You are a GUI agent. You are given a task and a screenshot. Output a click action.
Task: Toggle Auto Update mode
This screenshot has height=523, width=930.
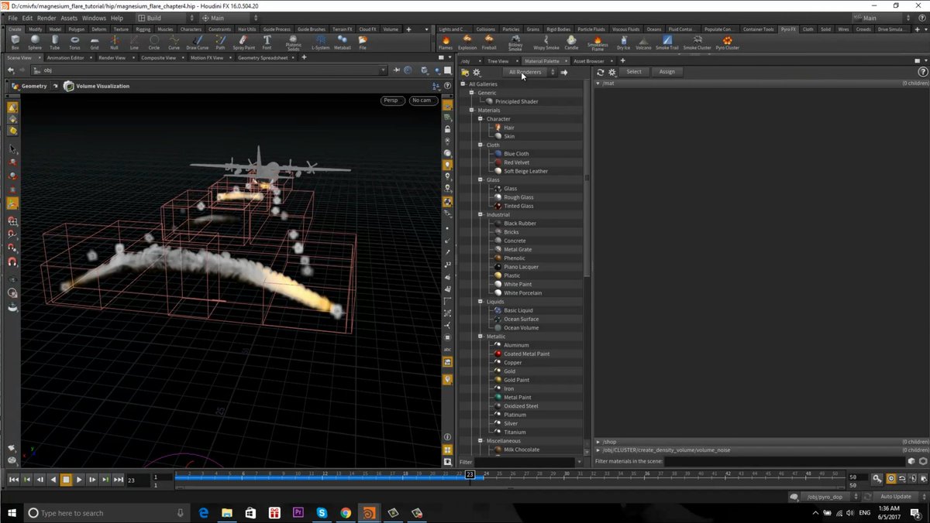[895, 496]
